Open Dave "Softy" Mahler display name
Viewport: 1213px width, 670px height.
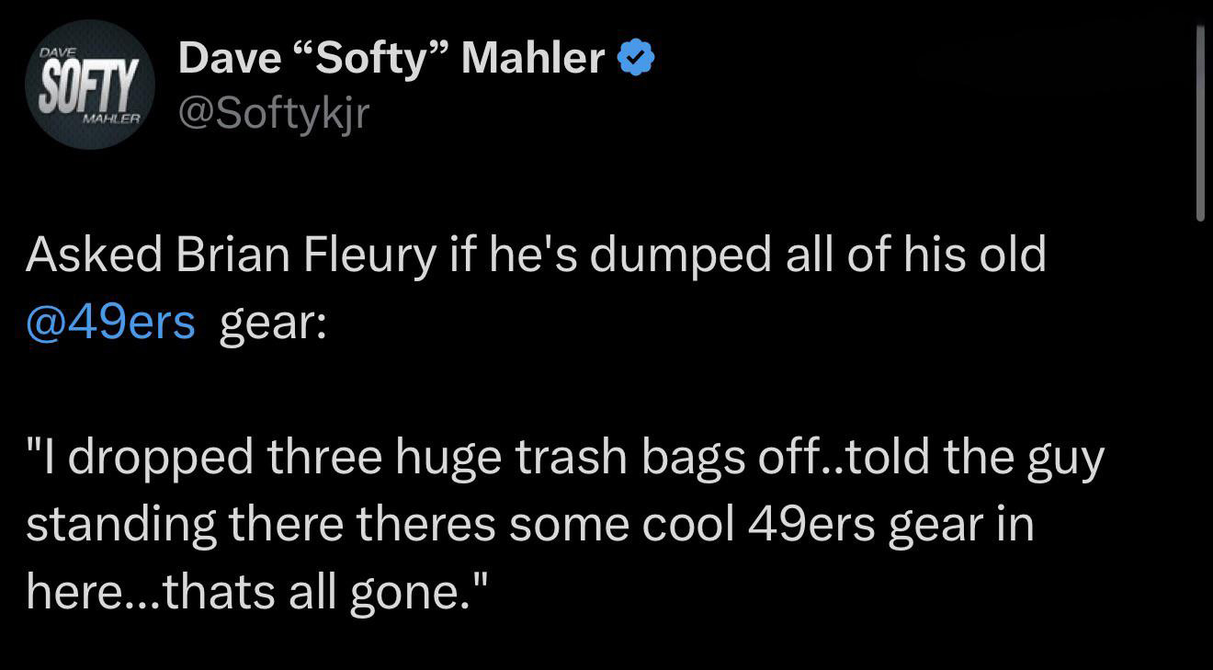point(391,59)
